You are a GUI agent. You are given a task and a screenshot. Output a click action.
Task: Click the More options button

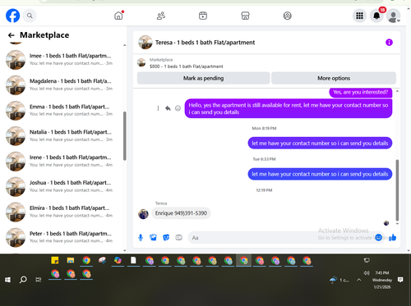coord(334,78)
